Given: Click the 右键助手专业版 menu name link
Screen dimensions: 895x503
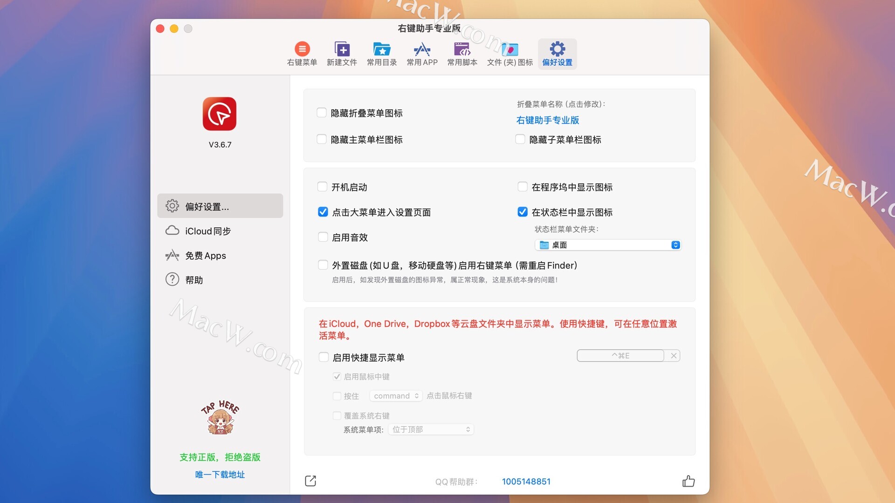Looking at the screenshot, I should (x=548, y=120).
